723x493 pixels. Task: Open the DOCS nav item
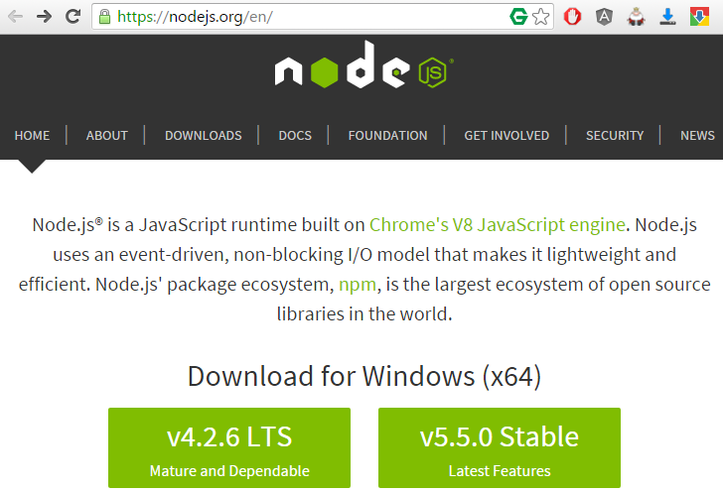295,136
